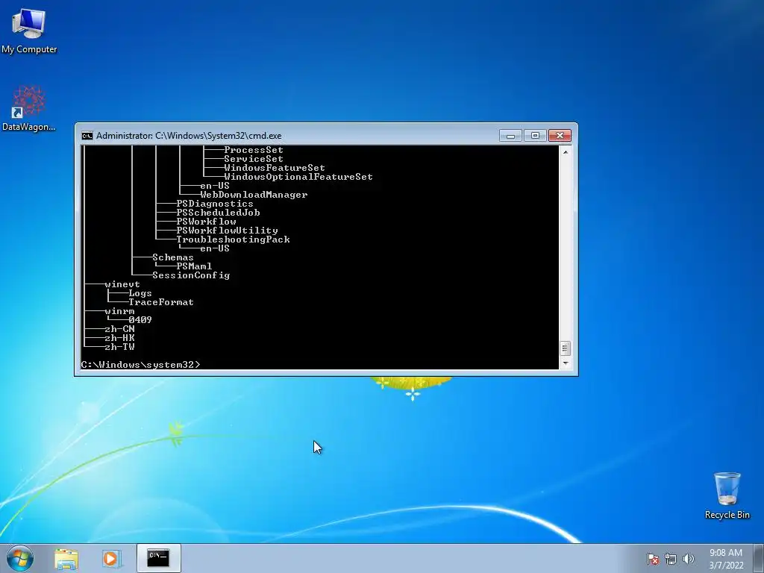Image resolution: width=764 pixels, height=573 pixels.
Task: Click the Schemas entry
Action: click(x=173, y=257)
